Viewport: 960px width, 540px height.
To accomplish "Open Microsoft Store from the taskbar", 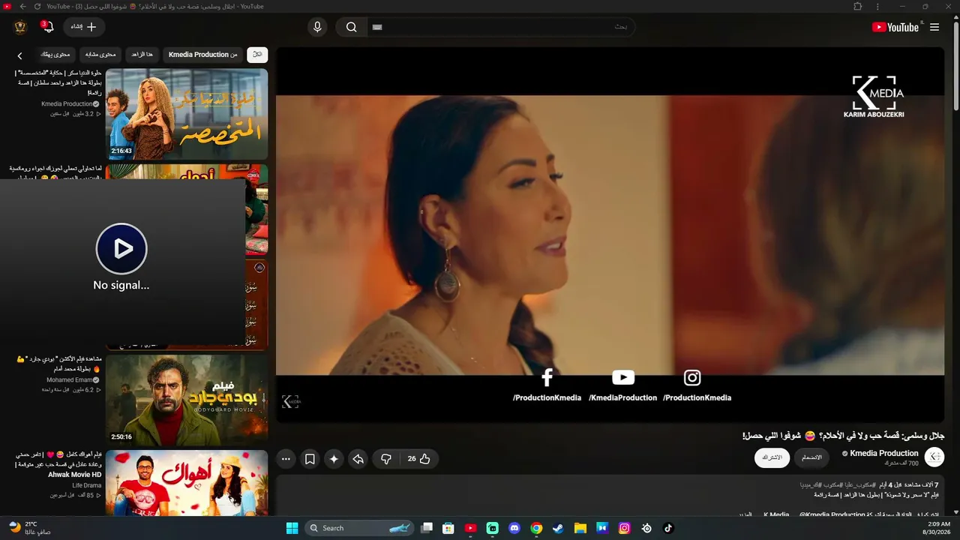I will pyautogui.click(x=448, y=528).
